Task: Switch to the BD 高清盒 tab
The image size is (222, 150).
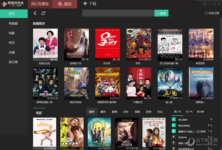Action: tap(40, 4)
